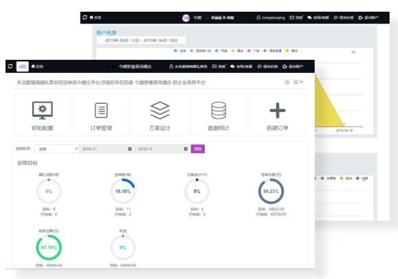398x279 pixels.
Task: Open messages envelope in the front window
Action: pyautogui.click(x=219, y=67)
